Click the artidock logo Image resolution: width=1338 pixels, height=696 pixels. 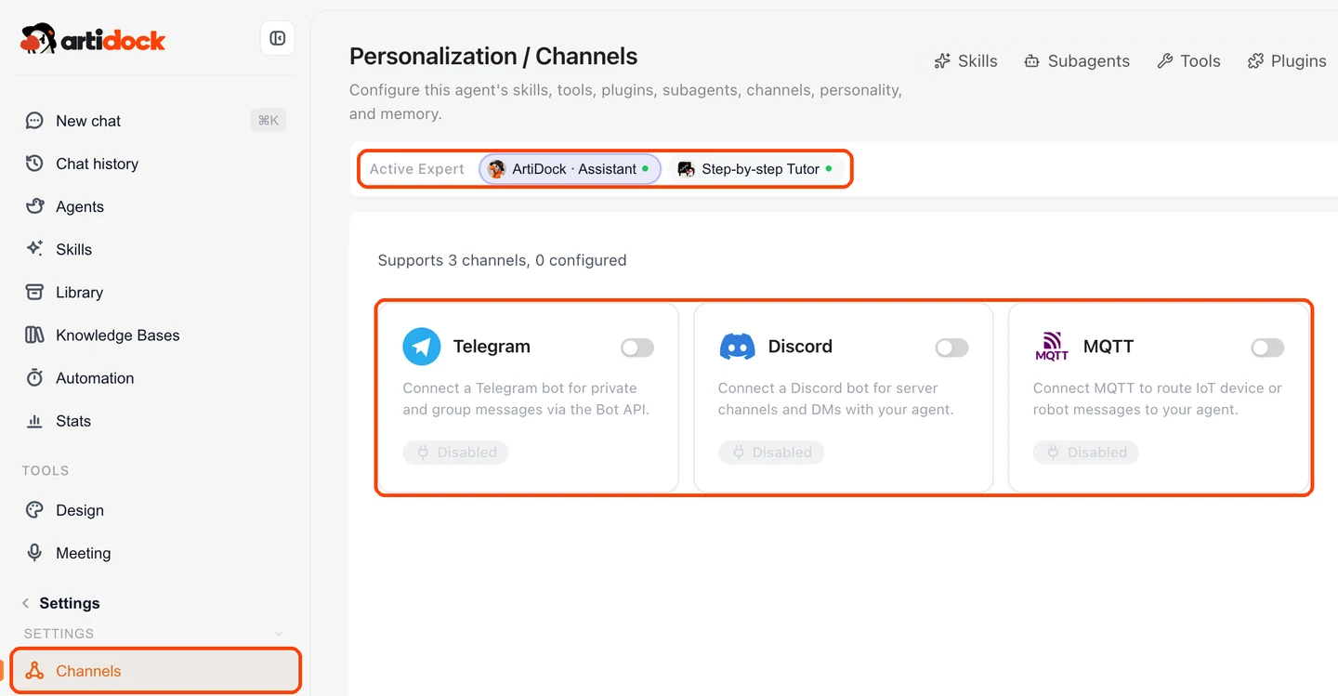tap(93, 39)
